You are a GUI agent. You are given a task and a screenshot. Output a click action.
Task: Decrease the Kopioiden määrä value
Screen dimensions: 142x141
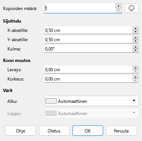118,10
